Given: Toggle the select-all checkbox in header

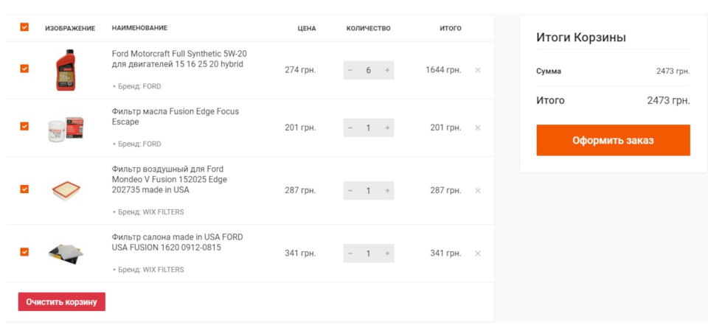Looking at the screenshot, I should coord(24,27).
